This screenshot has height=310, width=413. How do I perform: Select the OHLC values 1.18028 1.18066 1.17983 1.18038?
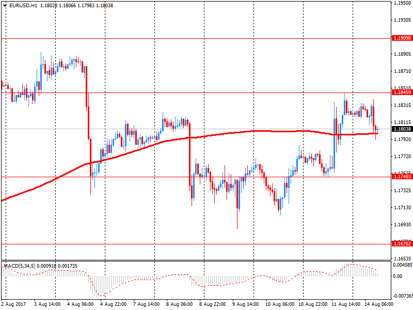(x=76, y=6)
